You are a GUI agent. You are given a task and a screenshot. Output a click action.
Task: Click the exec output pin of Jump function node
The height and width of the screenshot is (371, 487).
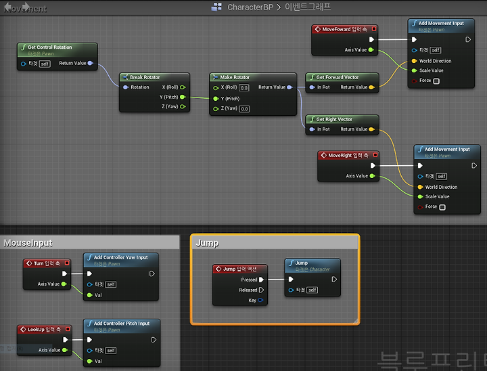334,279
